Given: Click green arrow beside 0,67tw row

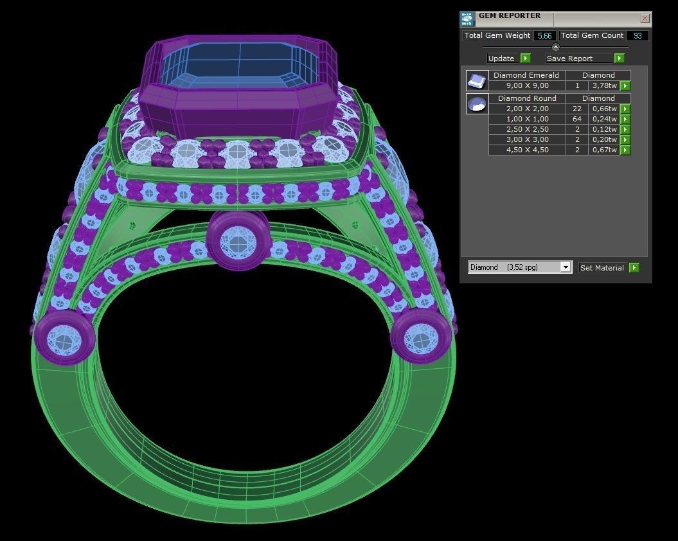Looking at the screenshot, I should pyautogui.click(x=625, y=150).
